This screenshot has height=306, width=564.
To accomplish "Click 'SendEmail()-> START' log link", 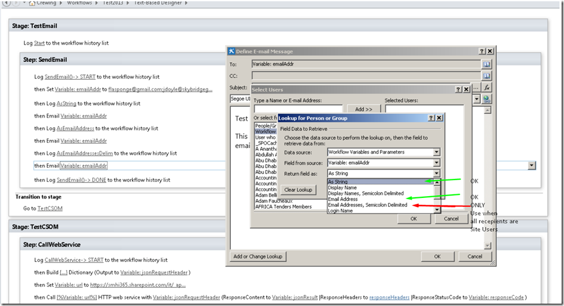I will (x=70, y=77).
